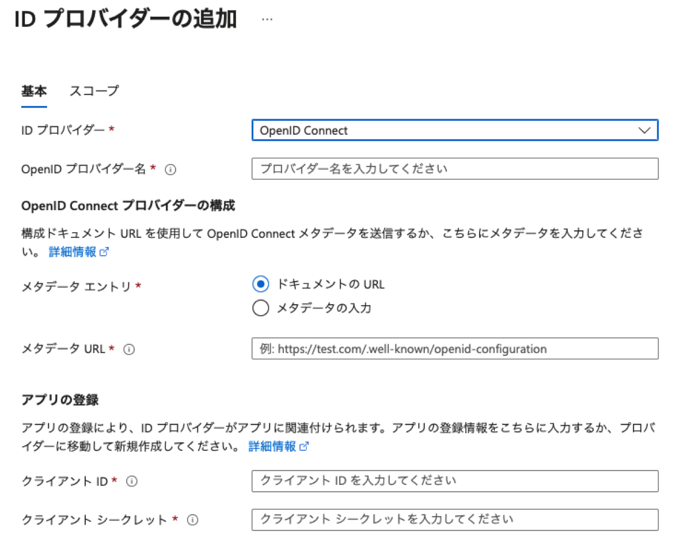Image resolution: width=691 pixels, height=554 pixels.
Task: Select the OpenID Connect value in the provider box
Action: (403, 130)
